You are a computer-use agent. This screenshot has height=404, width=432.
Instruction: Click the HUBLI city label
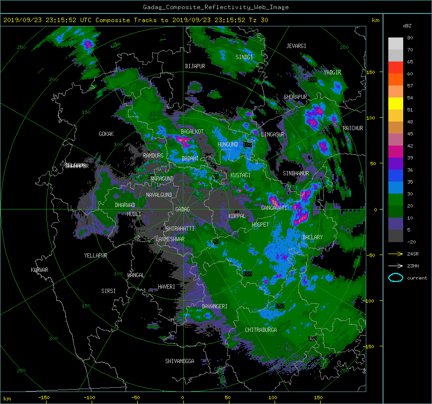[x=134, y=214]
